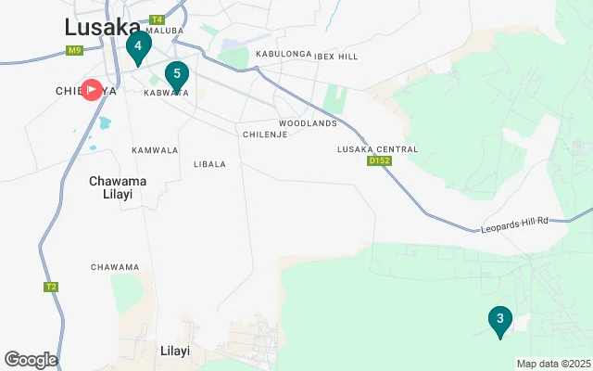Click the Ibex Hill label

click(x=335, y=57)
